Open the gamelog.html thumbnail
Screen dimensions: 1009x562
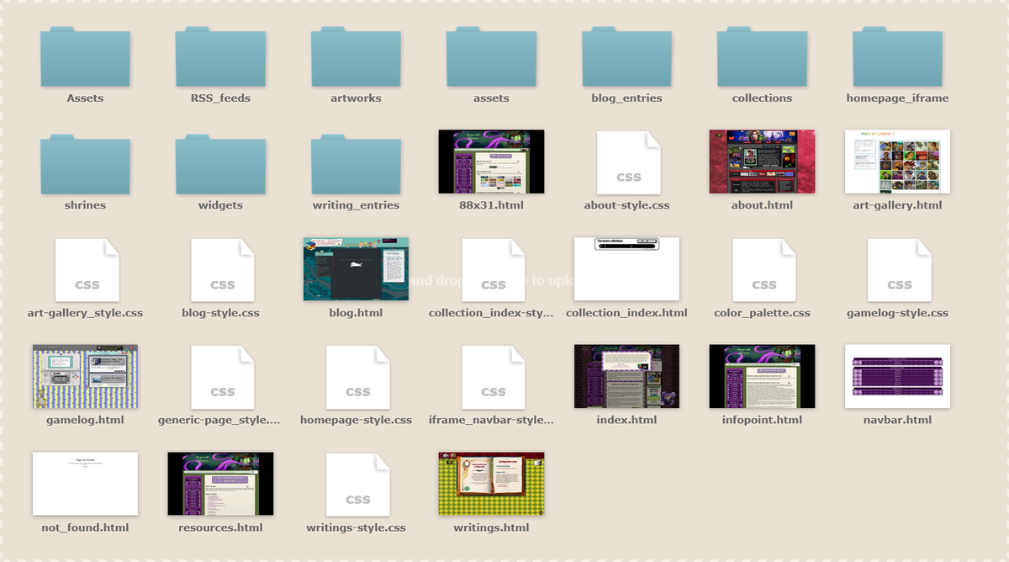[85, 376]
